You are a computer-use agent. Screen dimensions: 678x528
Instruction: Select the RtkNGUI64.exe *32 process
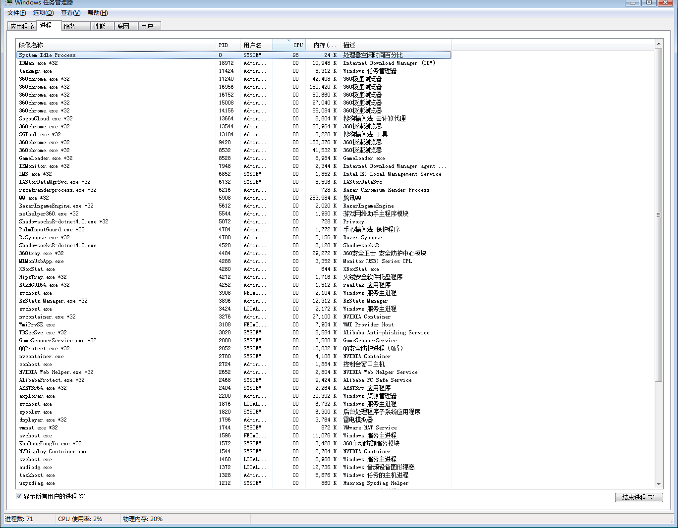[234, 285]
